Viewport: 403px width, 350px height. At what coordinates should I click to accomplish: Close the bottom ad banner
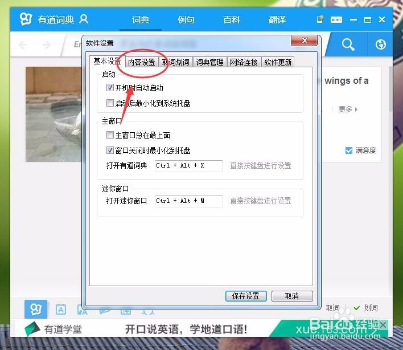tap(383, 325)
